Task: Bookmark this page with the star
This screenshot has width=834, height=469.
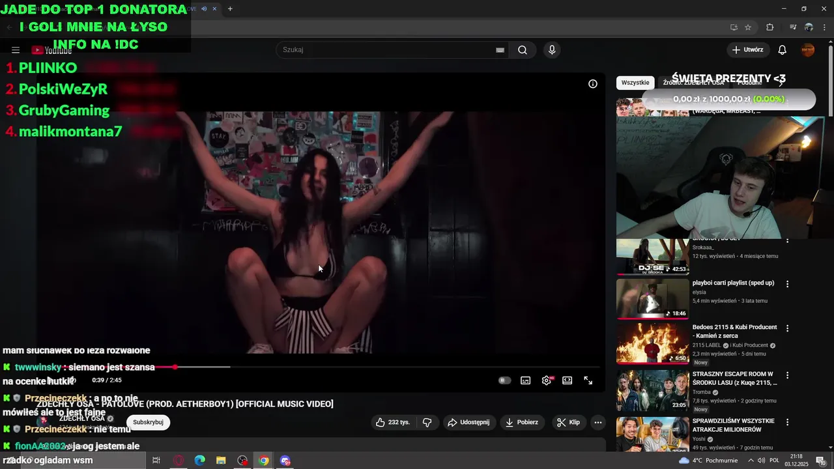Action: click(x=748, y=27)
